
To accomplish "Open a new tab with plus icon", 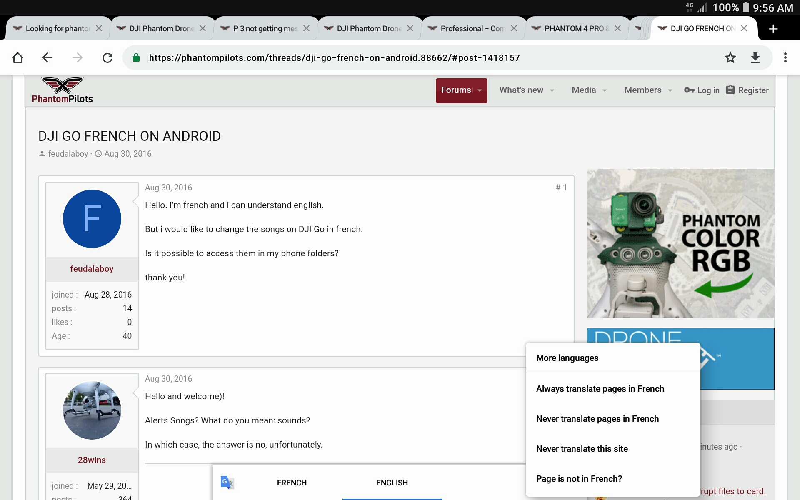I will pyautogui.click(x=773, y=29).
